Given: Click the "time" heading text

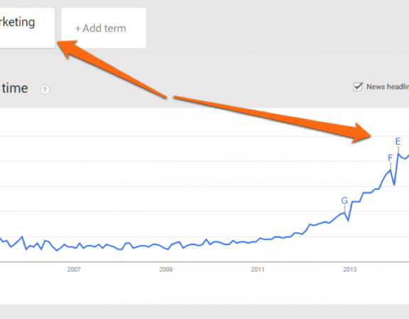Looking at the screenshot, I should pyautogui.click(x=15, y=89).
